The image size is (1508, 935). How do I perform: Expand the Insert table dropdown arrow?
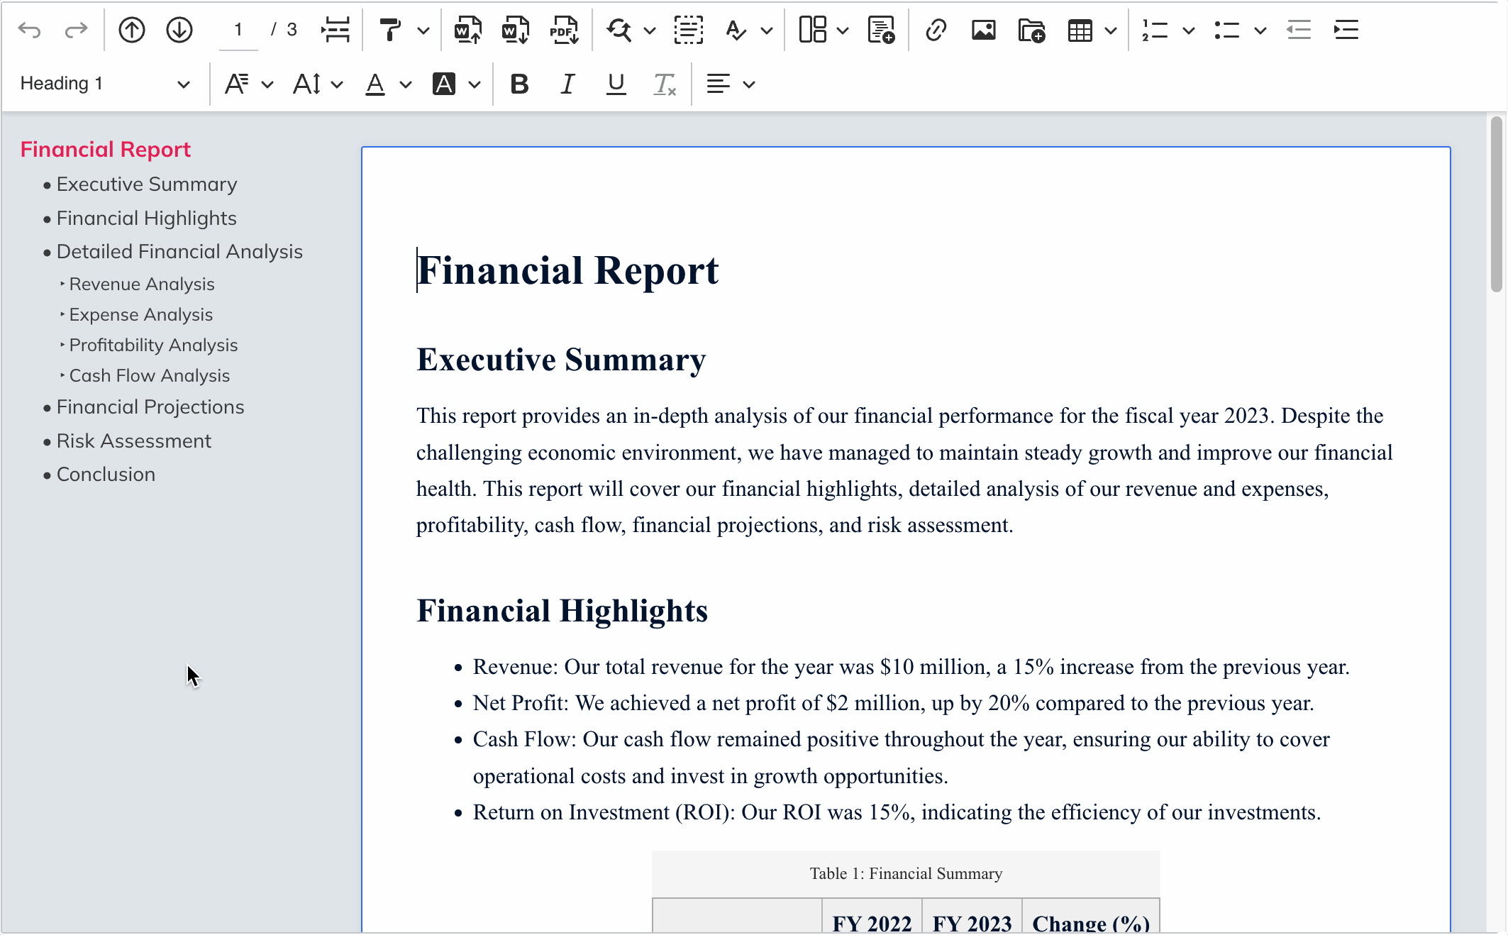coord(1111,31)
